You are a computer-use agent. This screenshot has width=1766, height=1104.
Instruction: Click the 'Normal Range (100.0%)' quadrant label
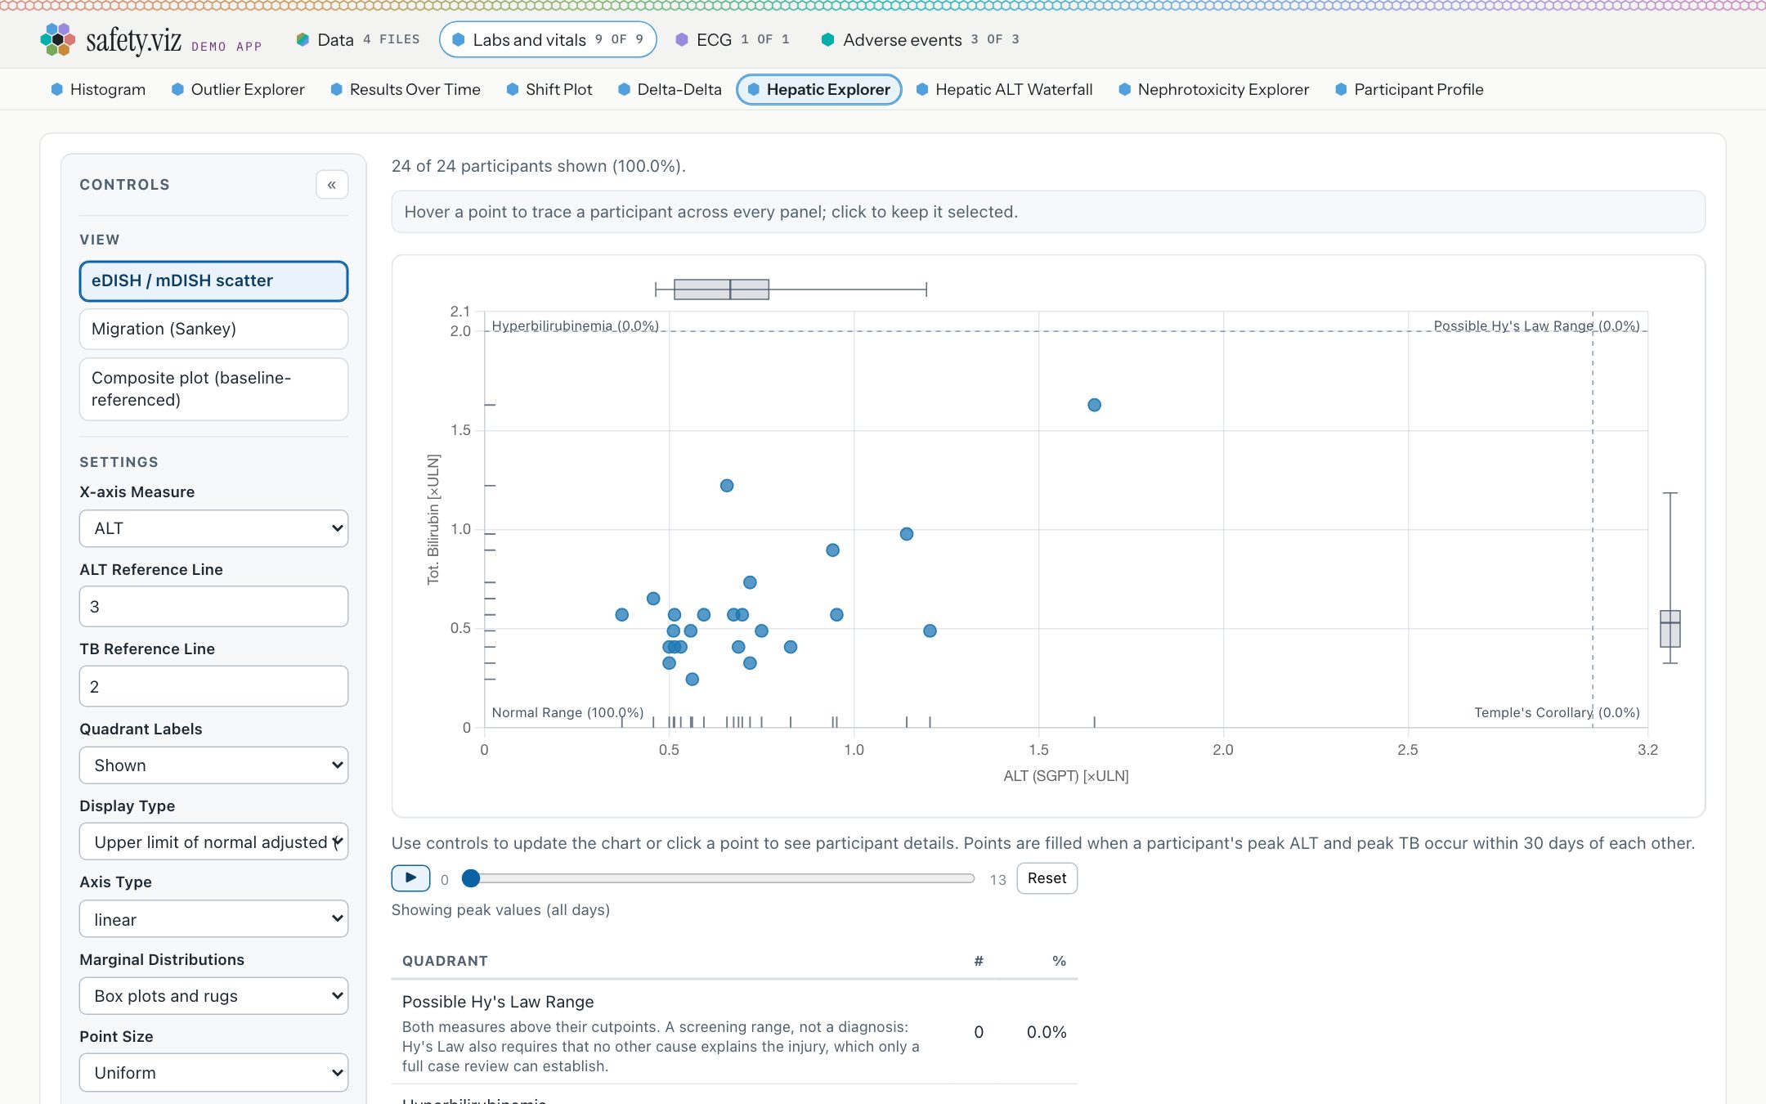(x=567, y=712)
